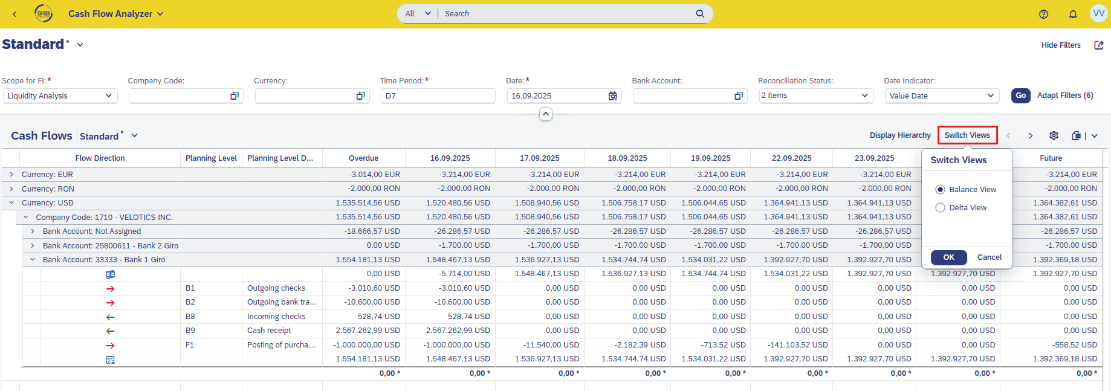Collapse the filter bar header toggle
This screenshot has width=1111, height=391.
(545, 114)
